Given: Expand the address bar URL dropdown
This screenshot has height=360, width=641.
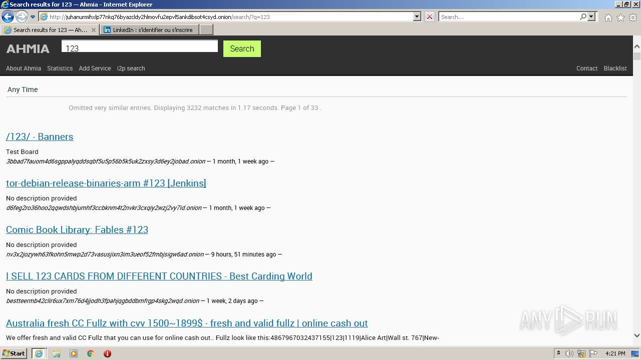Looking at the screenshot, I should tap(417, 16).
